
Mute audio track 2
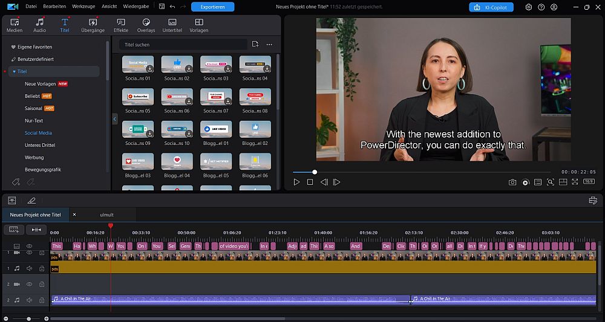click(29, 300)
